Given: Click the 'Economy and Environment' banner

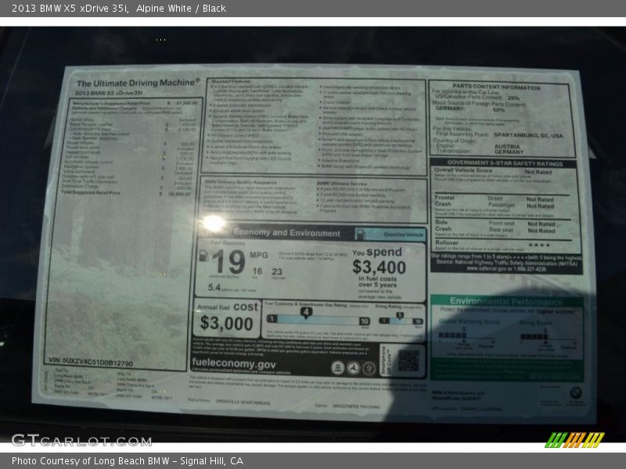Looking at the screenshot, I should pyautogui.click(x=287, y=232).
